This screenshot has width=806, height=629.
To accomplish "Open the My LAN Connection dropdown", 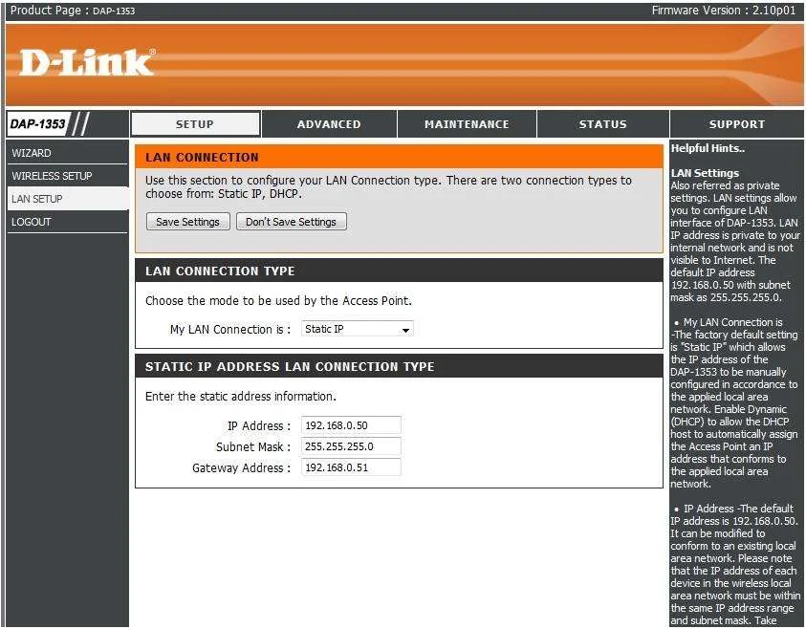I will click(358, 329).
